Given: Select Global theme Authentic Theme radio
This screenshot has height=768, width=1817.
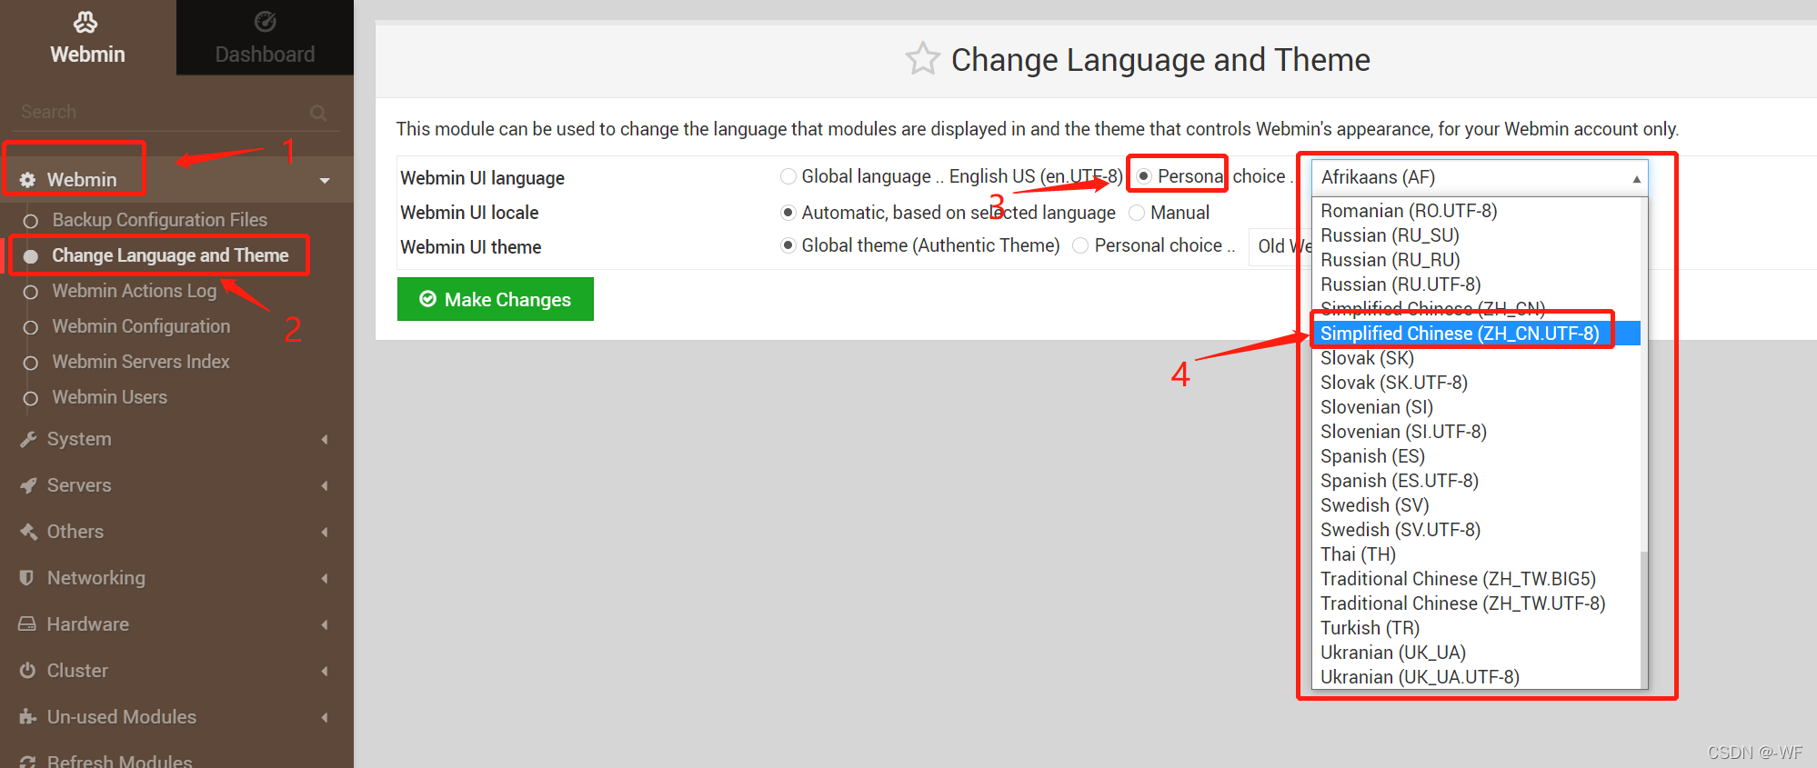Looking at the screenshot, I should coord(788,245).
